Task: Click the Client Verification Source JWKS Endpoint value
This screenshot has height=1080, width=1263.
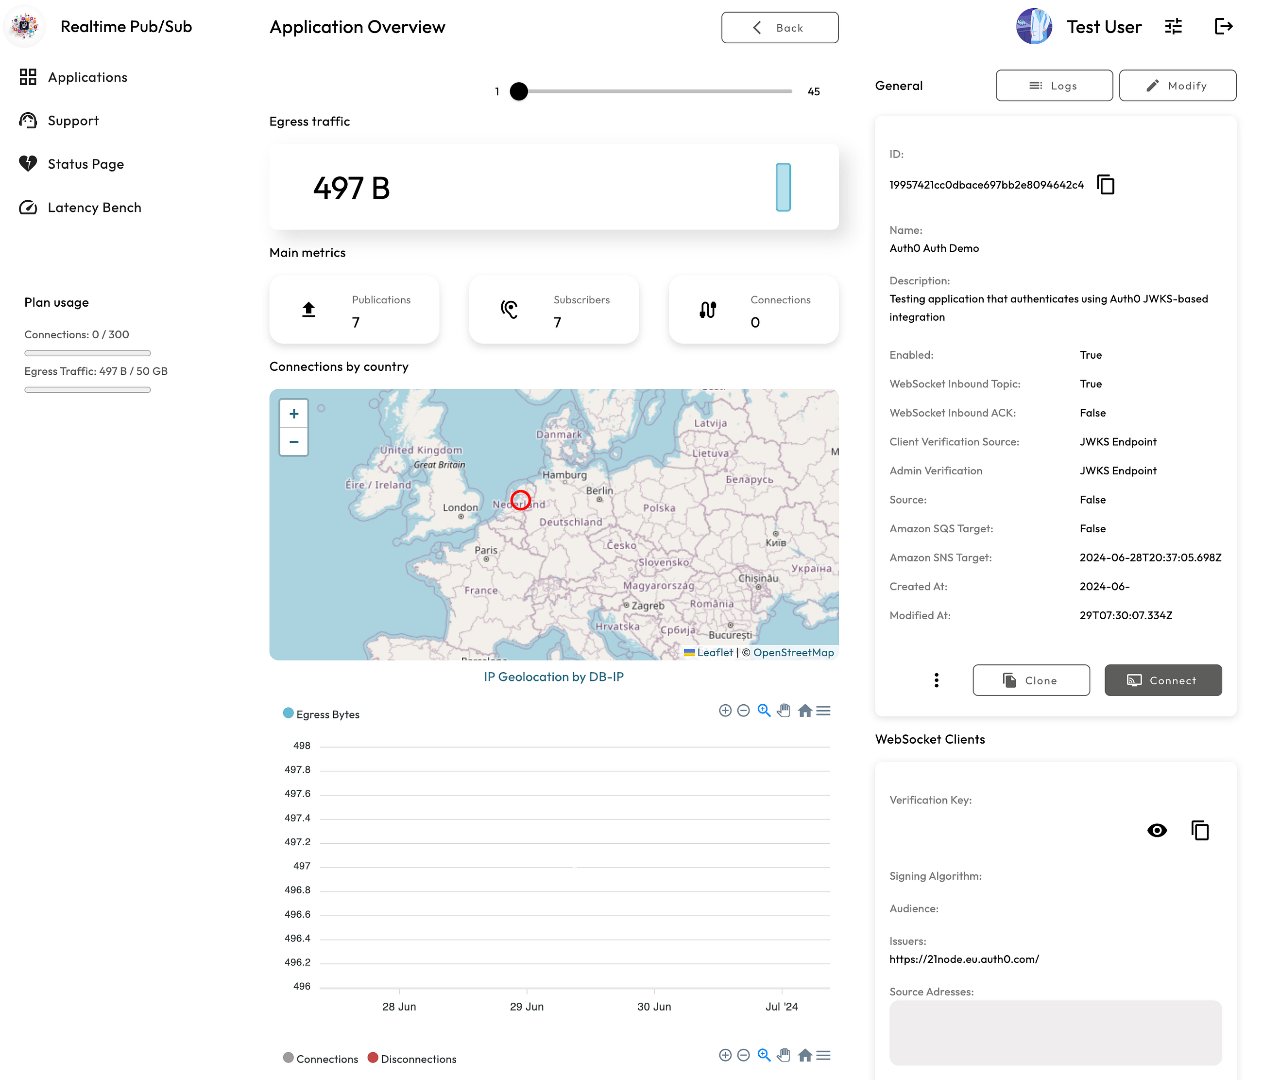Action: click(1118, 441)
